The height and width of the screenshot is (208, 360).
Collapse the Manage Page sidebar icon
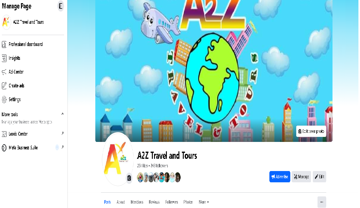[61, 6]
